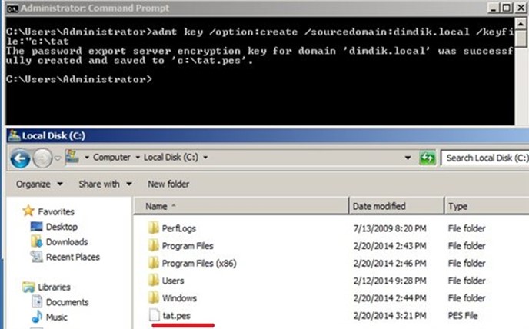Click the Program Files (x86) folder name

[199, 264]
